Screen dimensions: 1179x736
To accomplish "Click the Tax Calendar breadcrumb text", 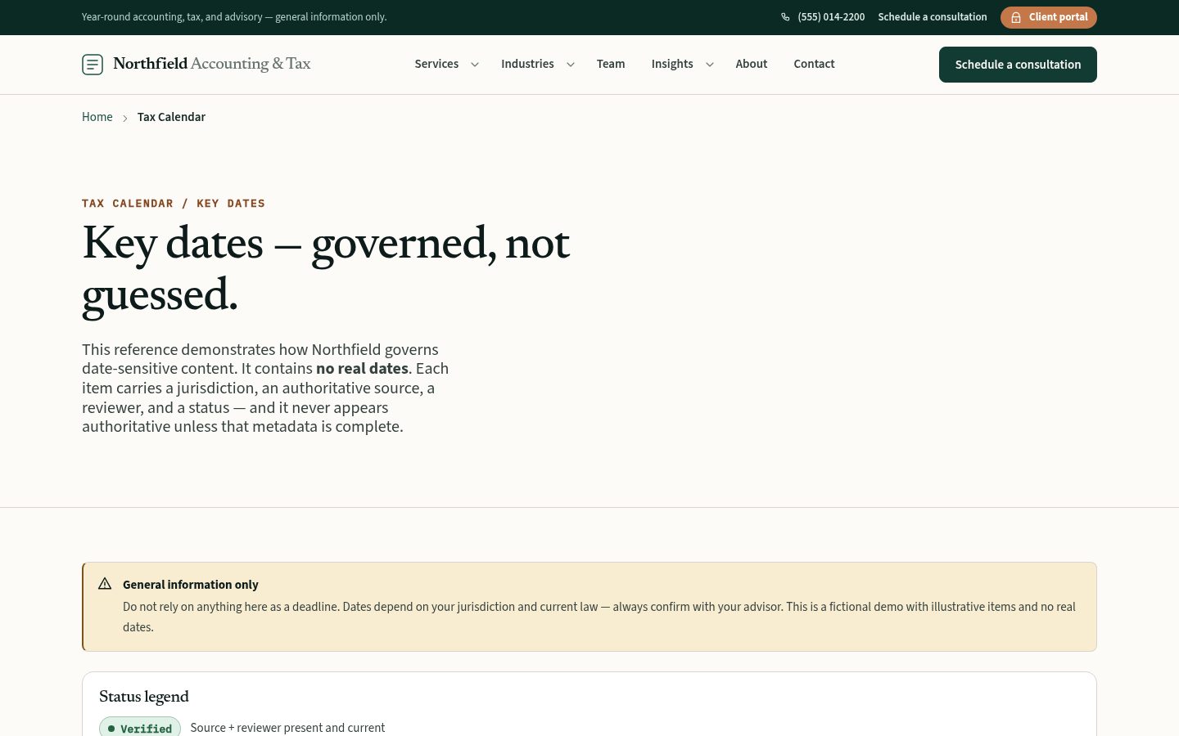I will click(171, 117).
